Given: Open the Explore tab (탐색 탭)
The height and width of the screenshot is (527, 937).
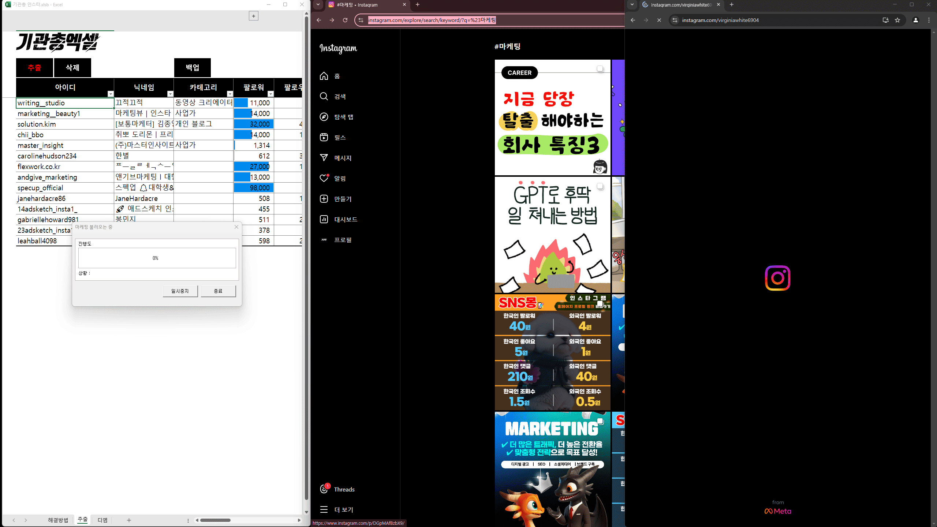Looking at the screenshot, I should pyautogui.click(x=336, y=117).
